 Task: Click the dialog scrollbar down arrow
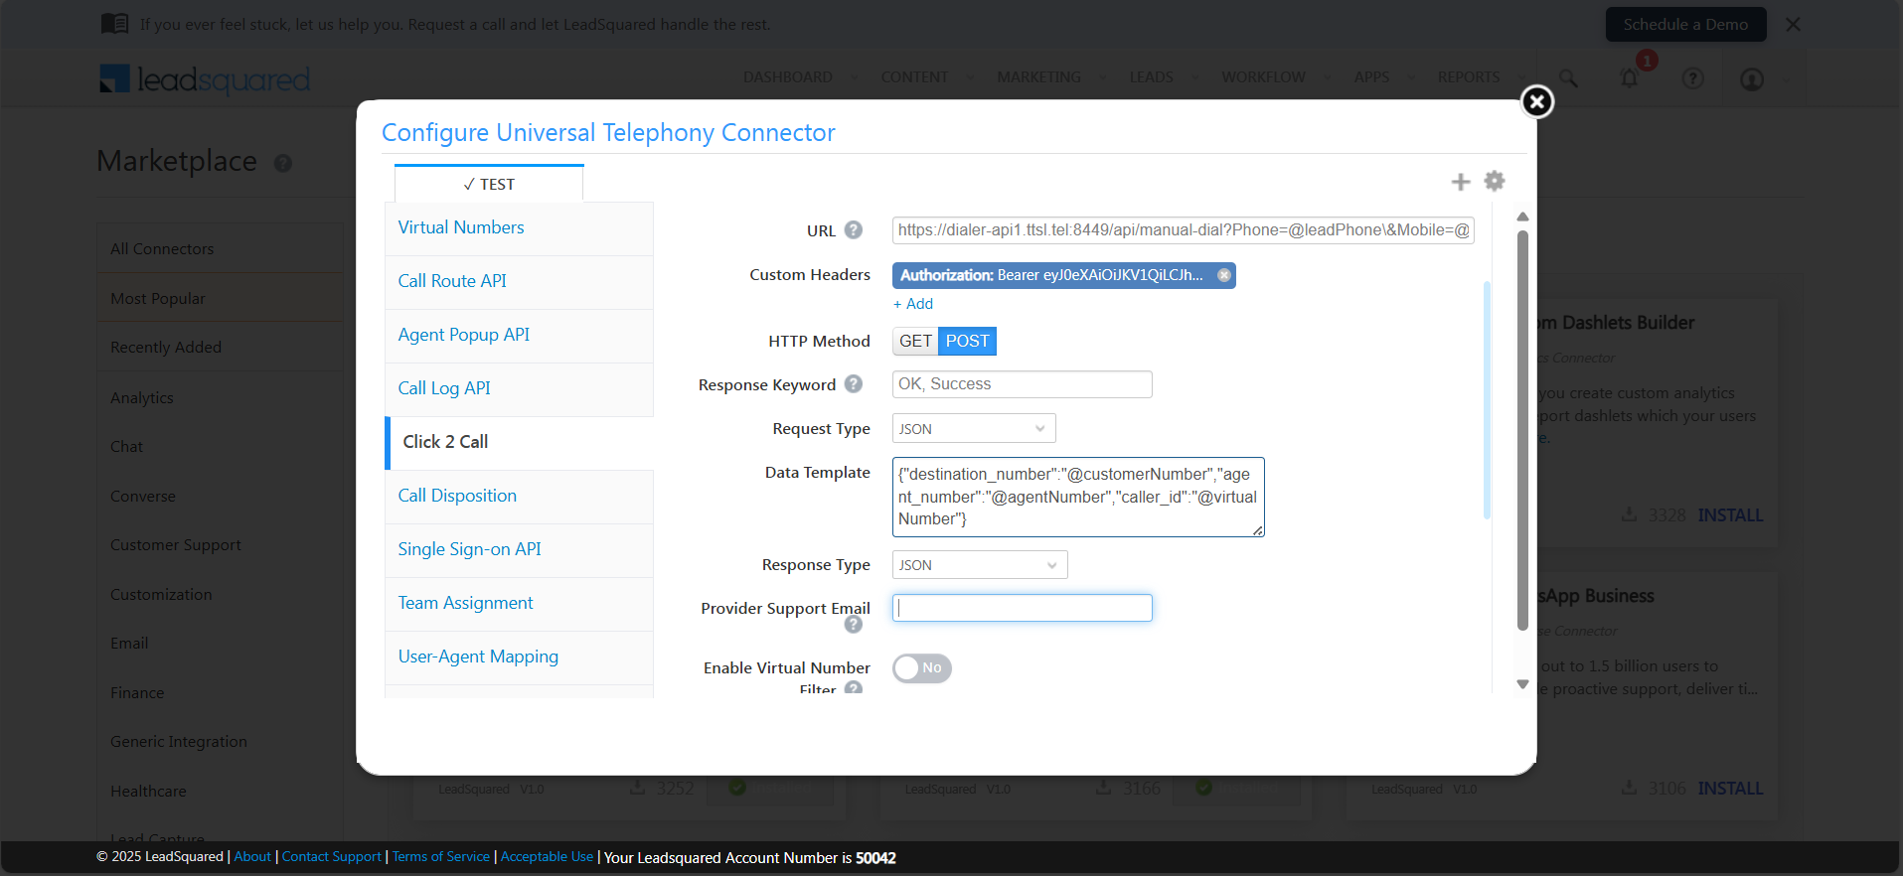1522,684
